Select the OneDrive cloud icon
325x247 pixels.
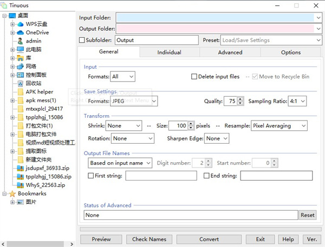tap(20, 32)
